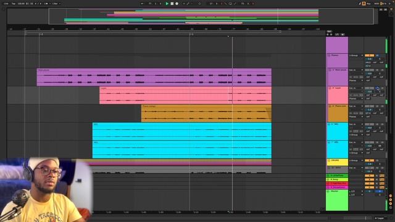
Task: Start playback with the green Play button
Action: (x=167, y=4)
